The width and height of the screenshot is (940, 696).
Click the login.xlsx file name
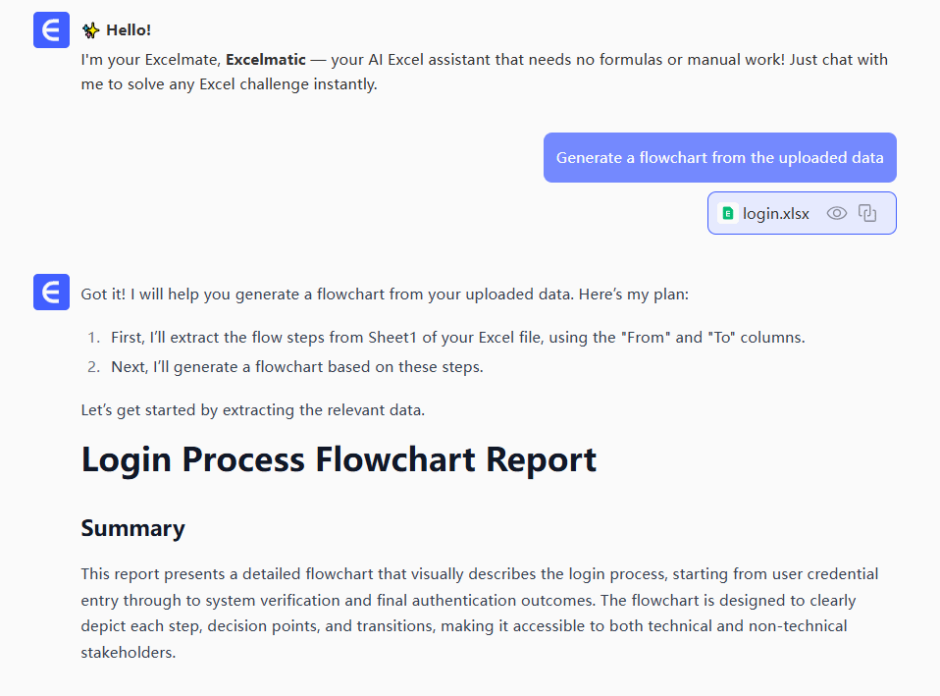(775, 213)
